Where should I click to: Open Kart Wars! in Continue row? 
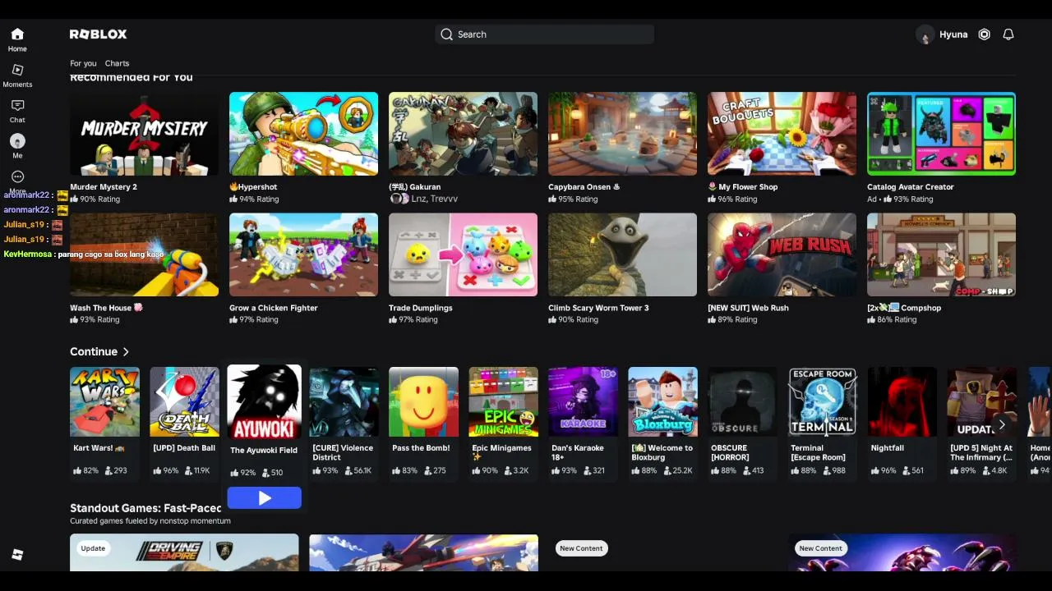(x=104, y=401)
